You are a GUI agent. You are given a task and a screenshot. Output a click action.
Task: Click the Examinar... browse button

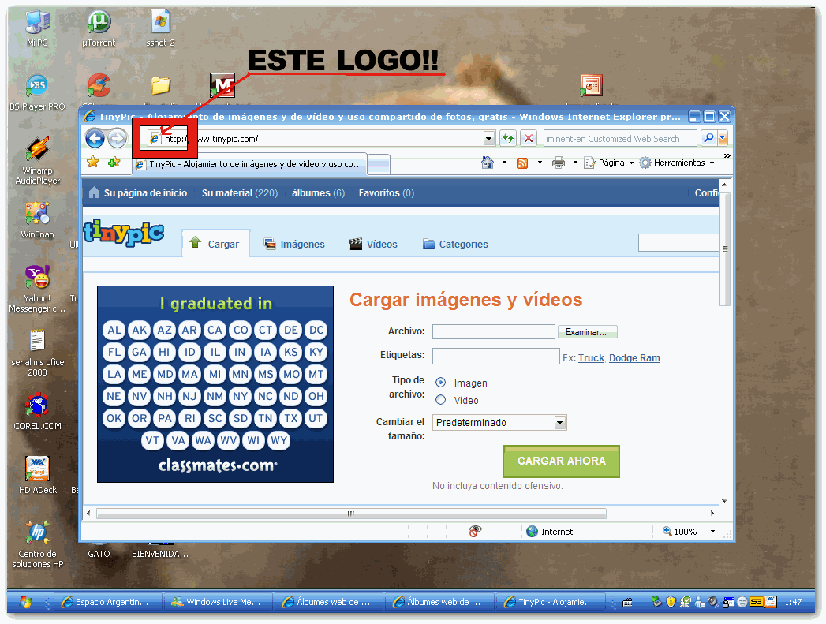[588, 332]
